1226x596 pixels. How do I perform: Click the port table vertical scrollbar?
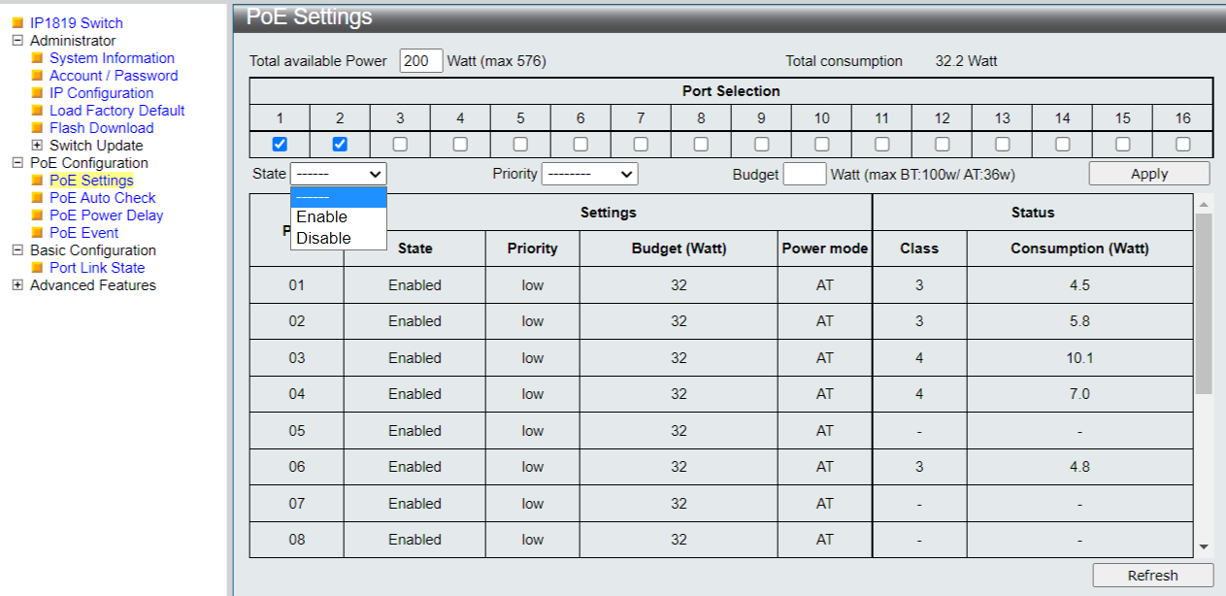click(1204, 303)
